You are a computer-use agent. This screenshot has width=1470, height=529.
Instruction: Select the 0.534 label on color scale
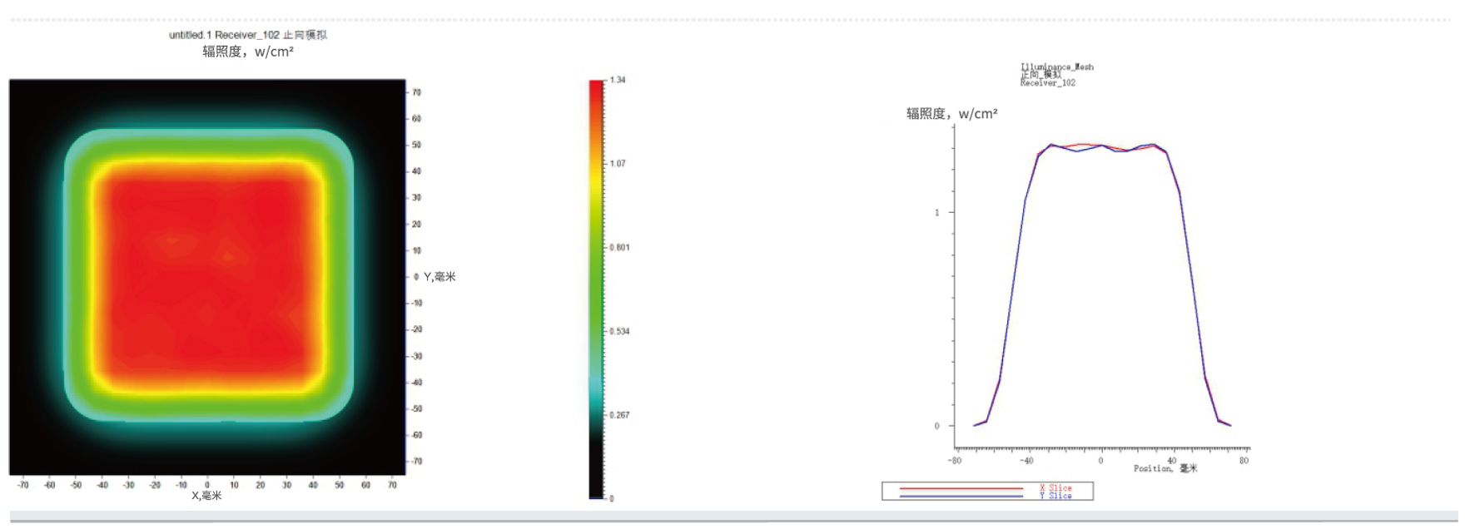coord(618,331)
